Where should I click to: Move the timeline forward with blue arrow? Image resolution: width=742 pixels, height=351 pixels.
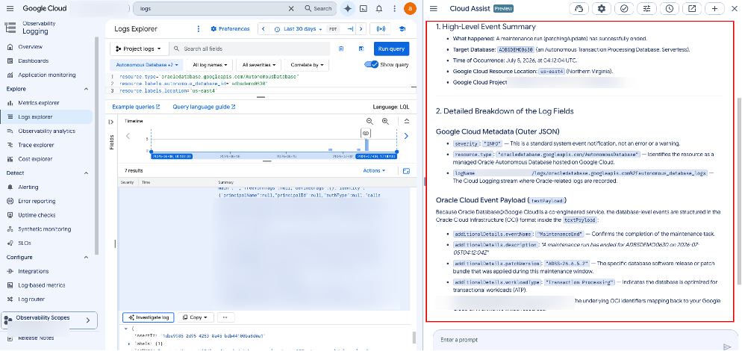click(x=405, y=137)
